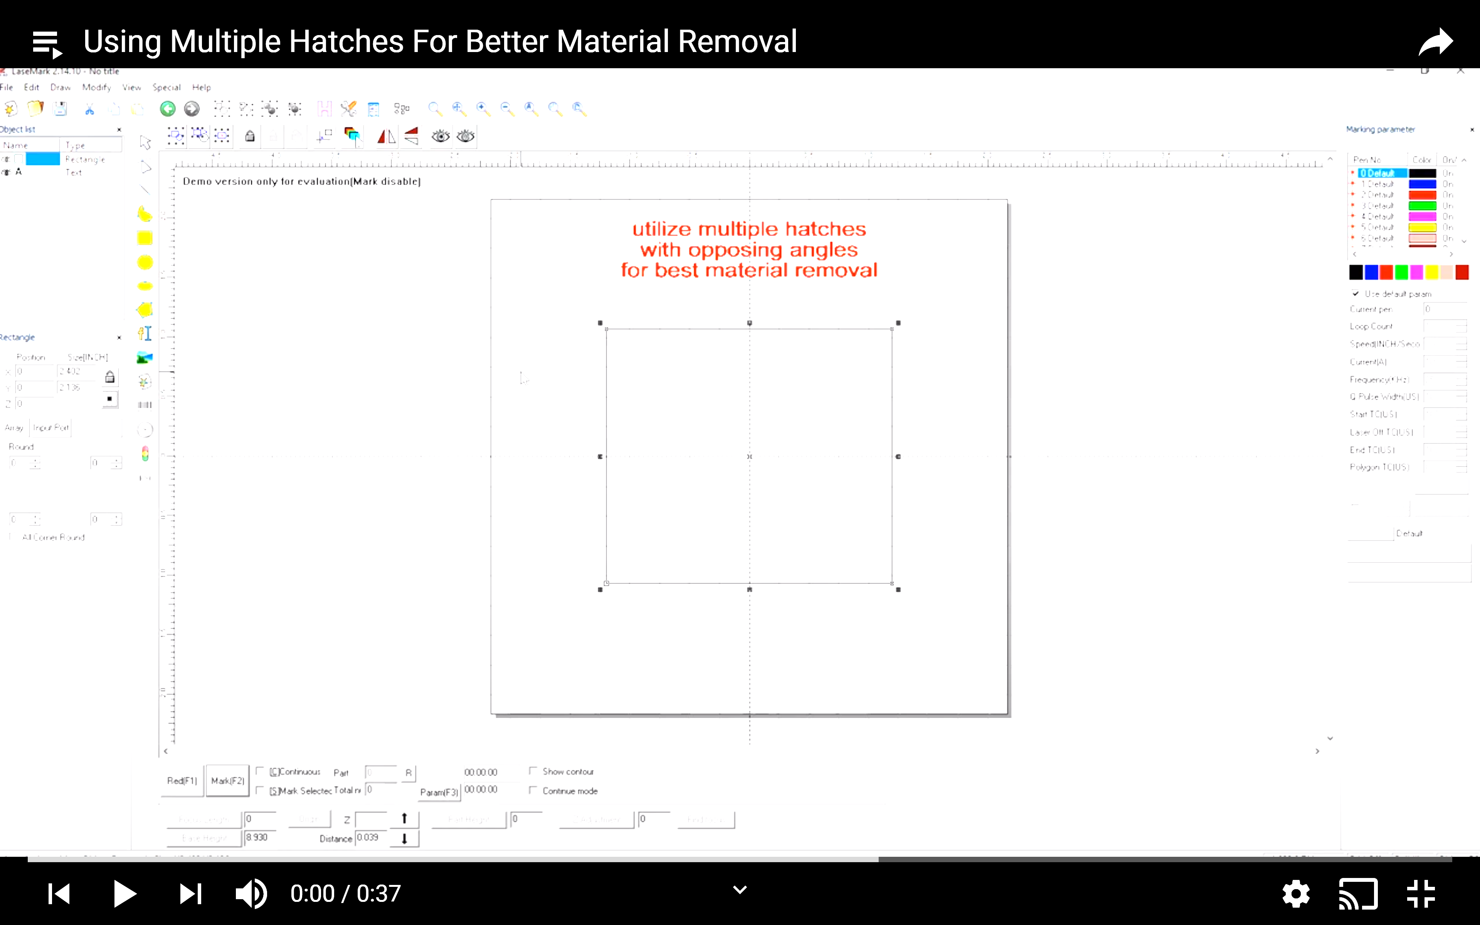Select the Text tool in the left toolbar
Screen dimensions: 1480x925
pyautogui.click(x=145, y=333)
